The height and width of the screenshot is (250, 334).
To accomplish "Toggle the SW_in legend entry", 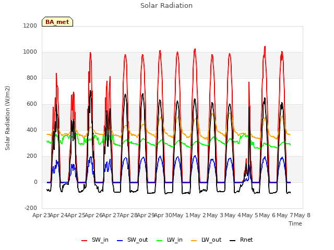I will (x=95, y=240).
